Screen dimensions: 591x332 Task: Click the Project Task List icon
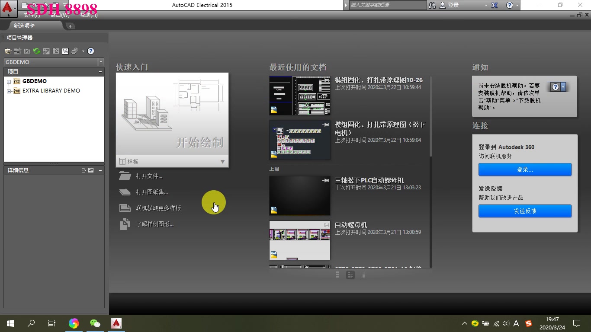[46, 51]
